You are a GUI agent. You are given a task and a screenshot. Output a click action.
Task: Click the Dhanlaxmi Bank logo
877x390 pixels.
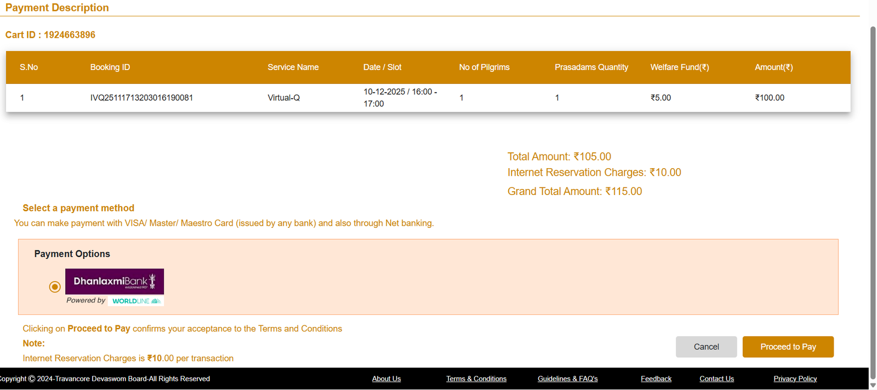click(115, 282)
